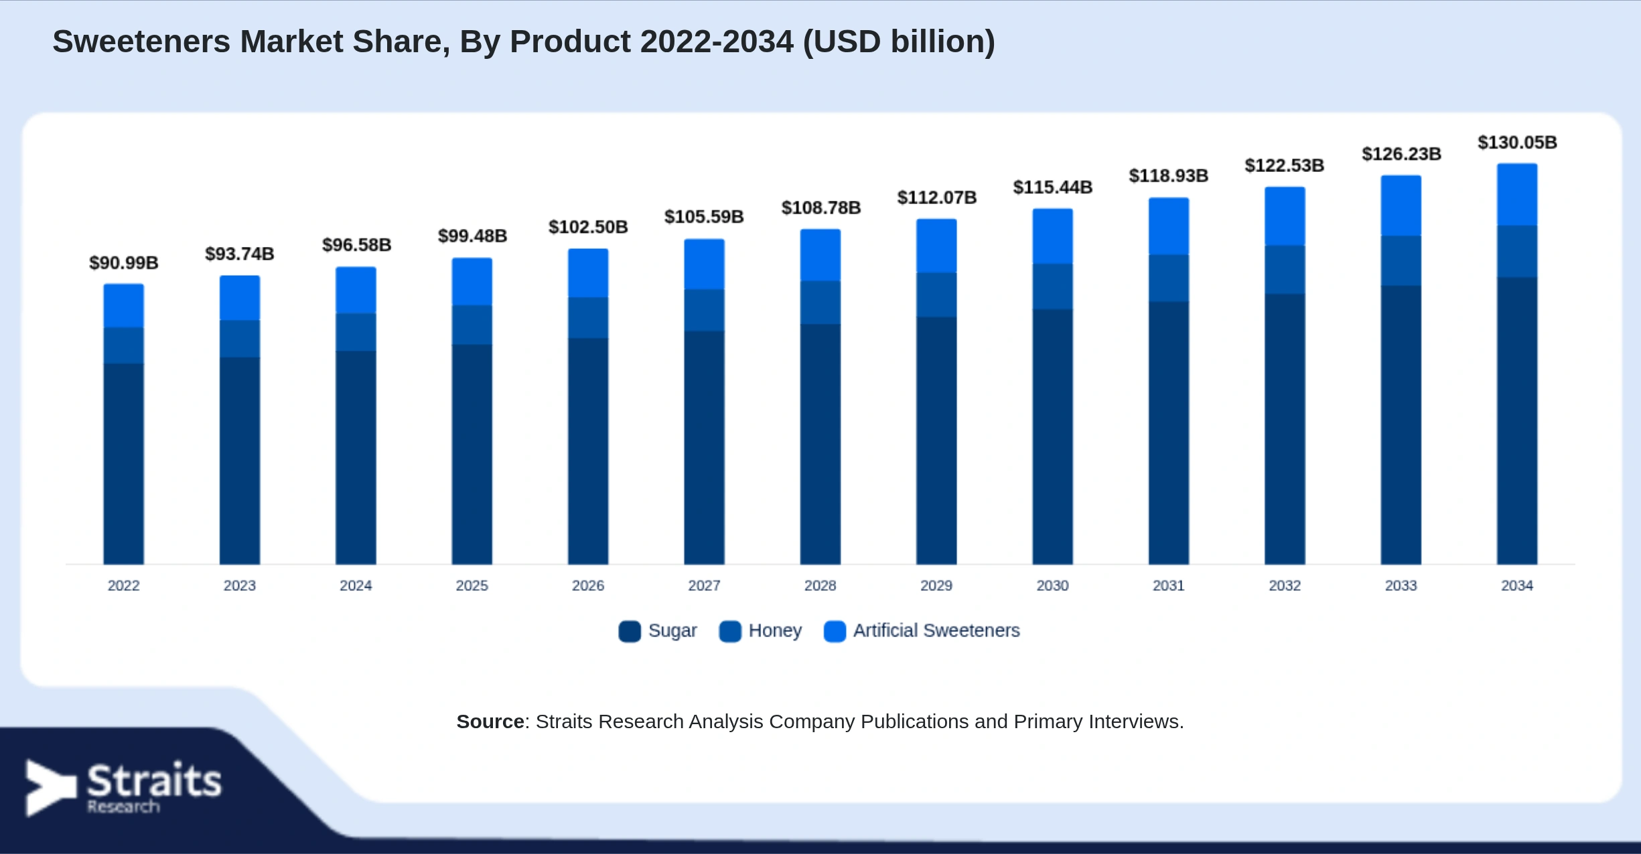Select the 2022 bar in the chart
This screenshot has width=1641, height=854.
(x=124, y=424)
